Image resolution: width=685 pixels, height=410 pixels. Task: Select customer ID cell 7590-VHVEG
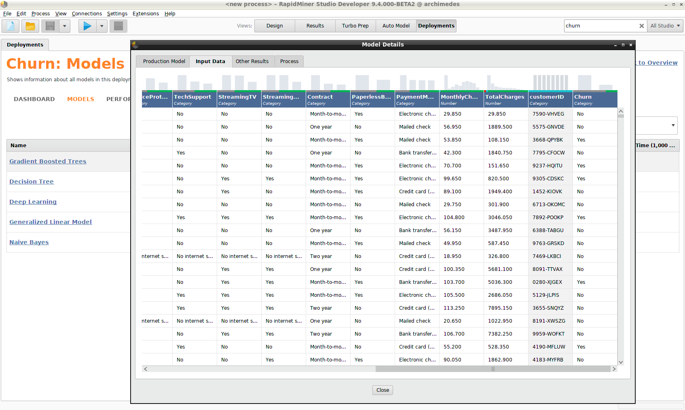click(550, 114)
